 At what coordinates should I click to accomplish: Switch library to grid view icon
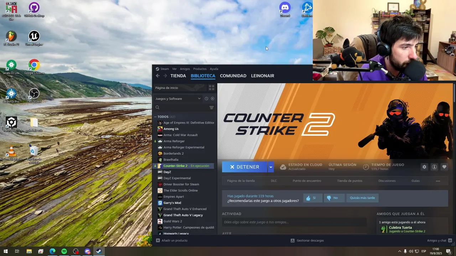tap(211, 87)
